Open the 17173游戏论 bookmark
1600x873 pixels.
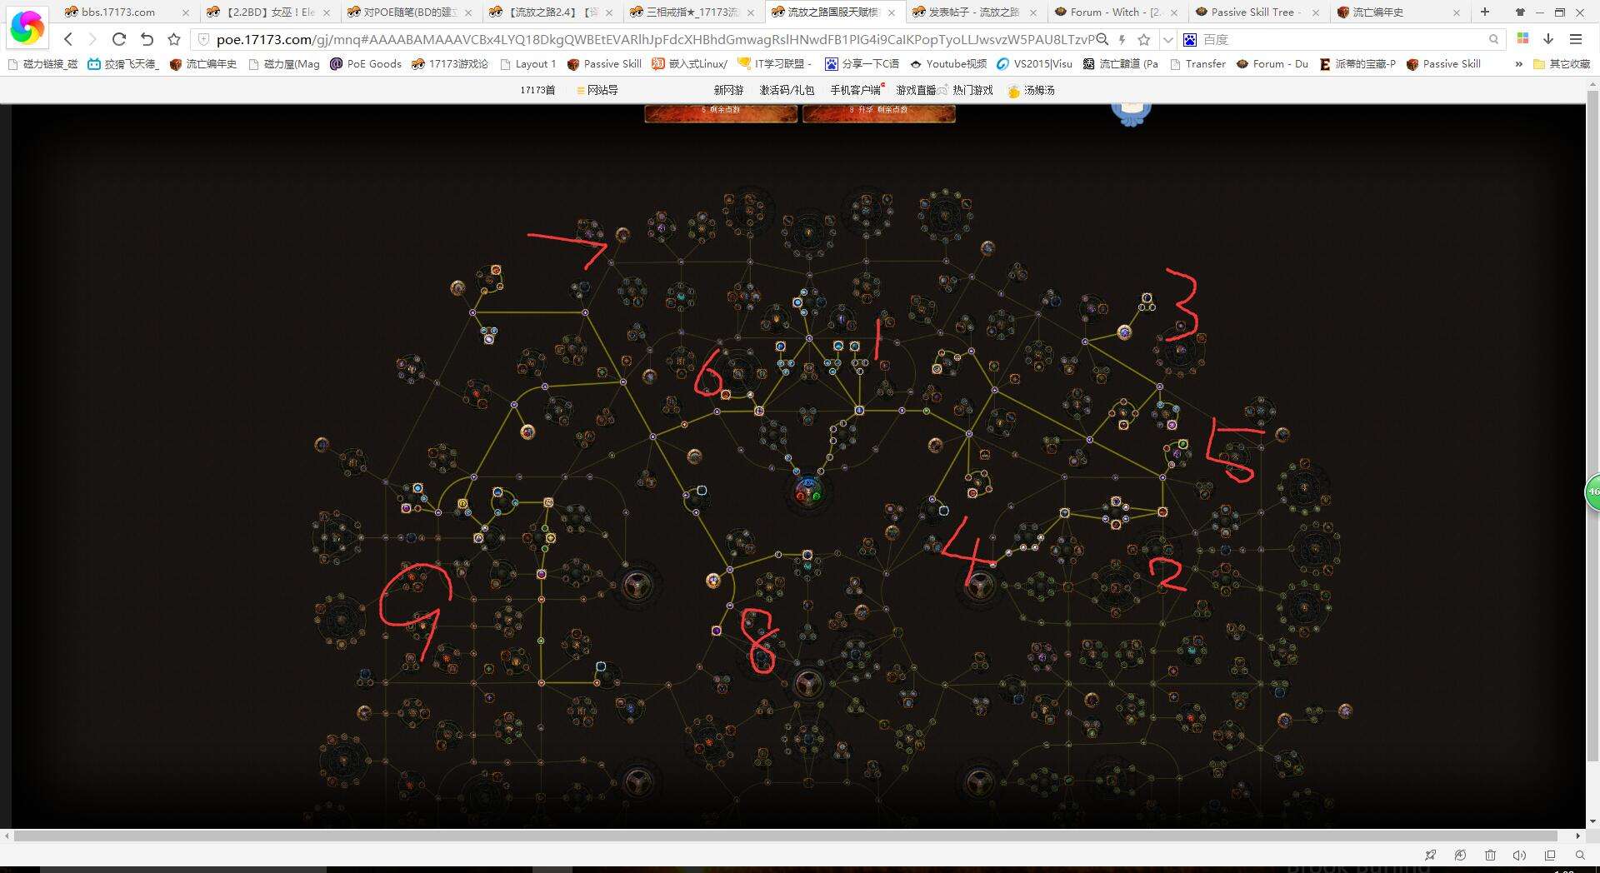[x=450, y=64]
